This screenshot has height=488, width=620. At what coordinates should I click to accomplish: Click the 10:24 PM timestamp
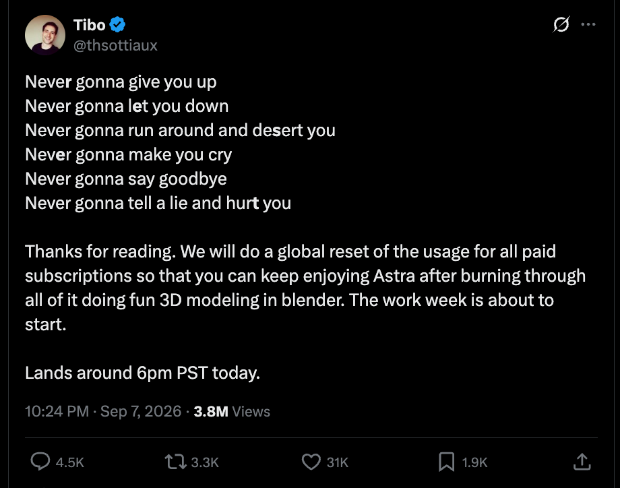[57, 411]
